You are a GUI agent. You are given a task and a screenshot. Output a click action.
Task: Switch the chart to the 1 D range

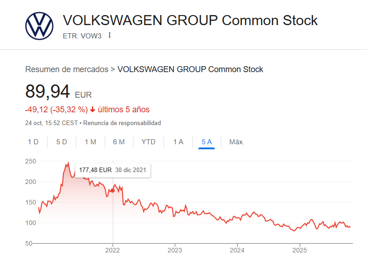pyautogui.click(x=33, y=142)
